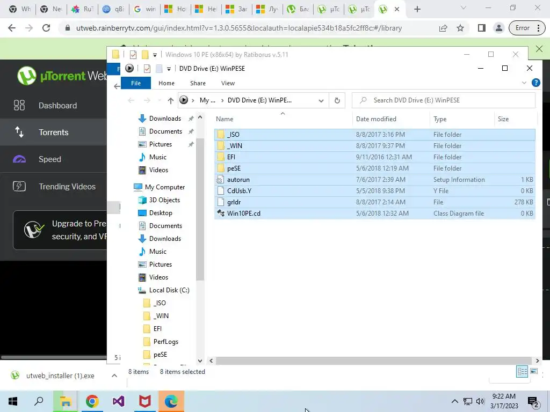This screenshot has width=550, height=412.
Task: Select the _WIN folder row icon
Action: point(221,146)
